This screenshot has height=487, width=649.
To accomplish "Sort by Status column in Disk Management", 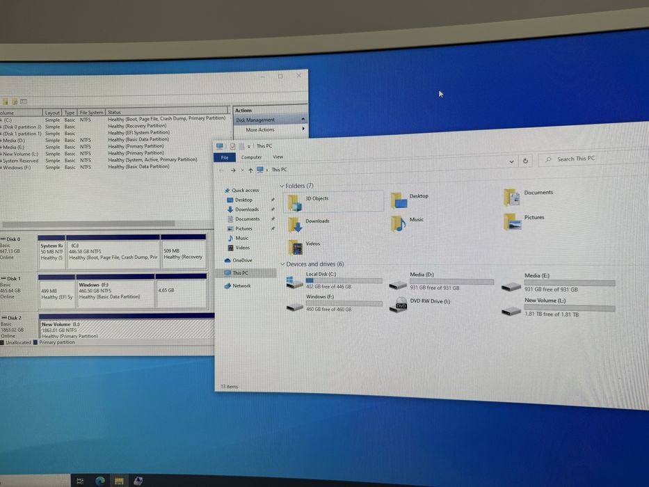I will (x=167, y=112).
